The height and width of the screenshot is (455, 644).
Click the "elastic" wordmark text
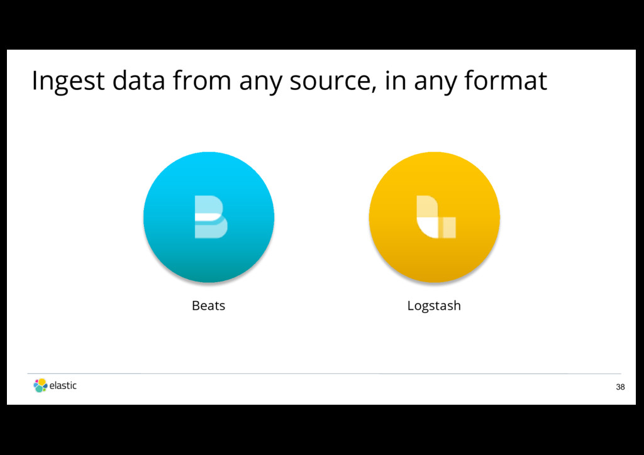coord(63,385)
